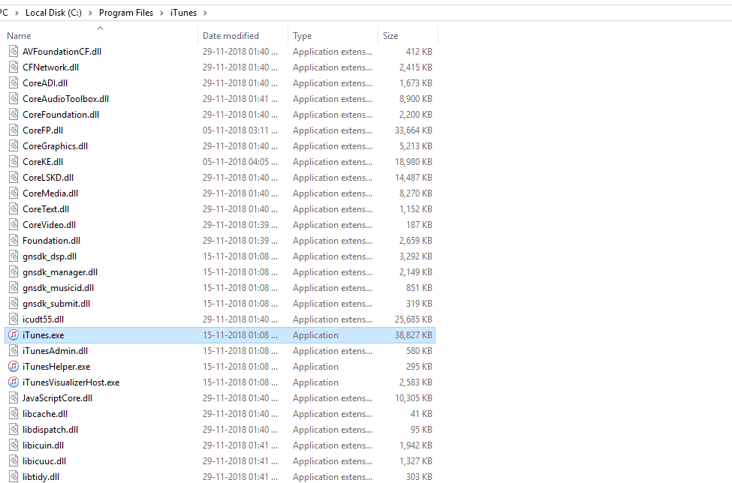Select the file name CoreAudioToolbox.dll

pyautogui.click(x=66, y=99)
